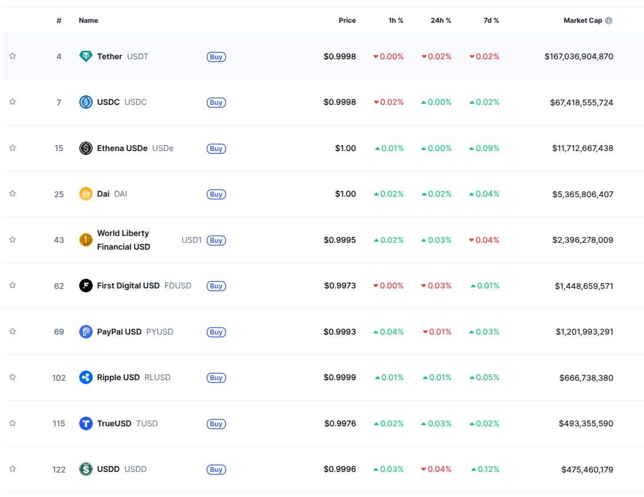Toggle the watchlist star for Tether

click(13, 56)
